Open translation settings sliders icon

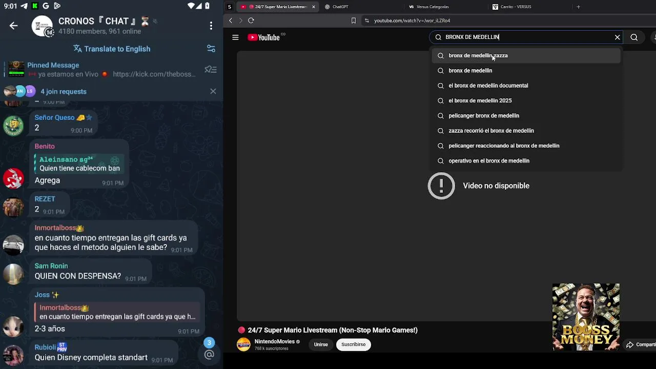click(211, 49)
